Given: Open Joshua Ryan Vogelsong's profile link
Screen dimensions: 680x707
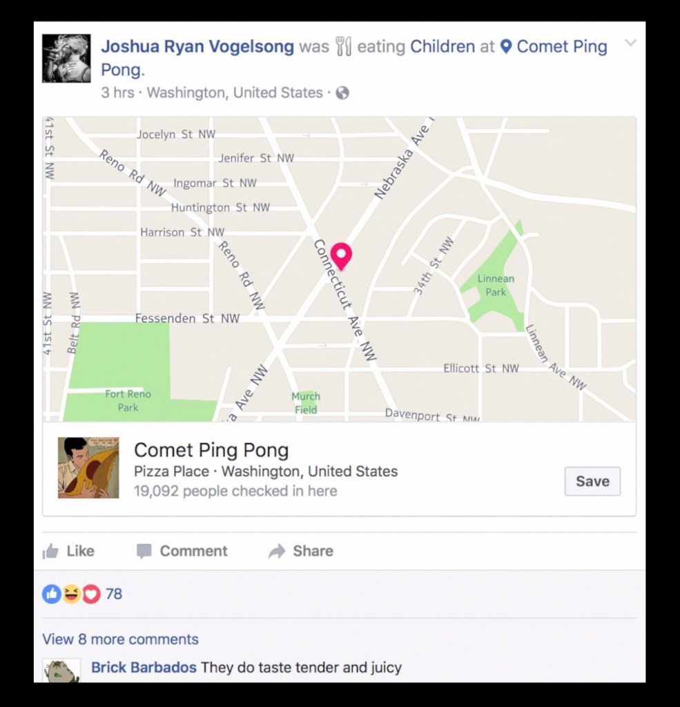Looking at the screenshot, I should pyautogui.click(x=197, y=46).
